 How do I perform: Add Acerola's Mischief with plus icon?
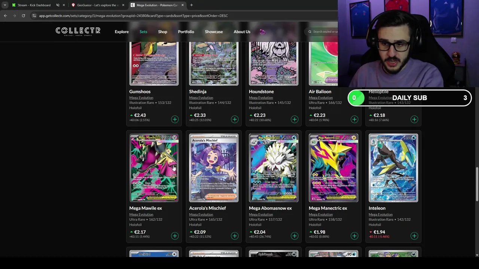pyautogui.click(x=235, y=236)
